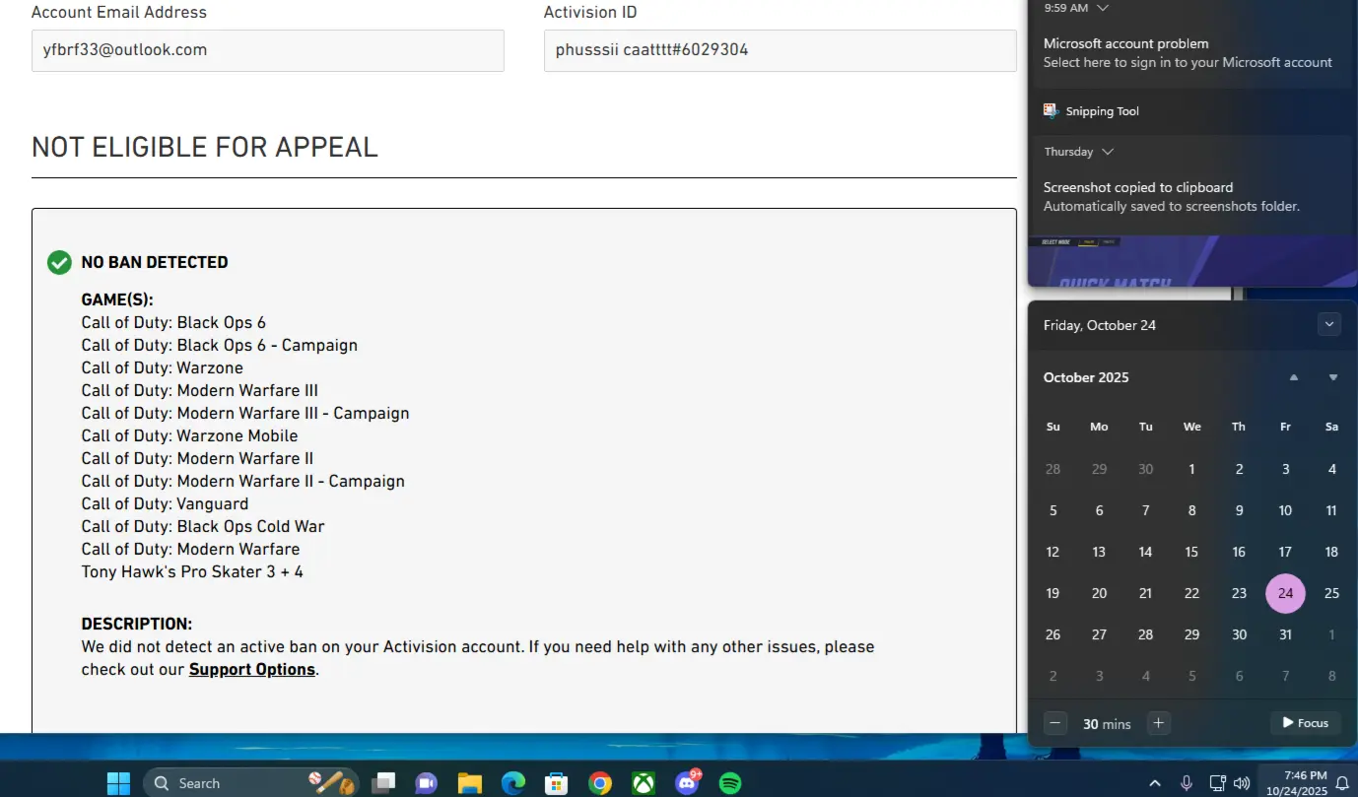This screenshot has height=797, width=1358.
Task: Select October 20 in the calendar
Action: pos(1099,593)
